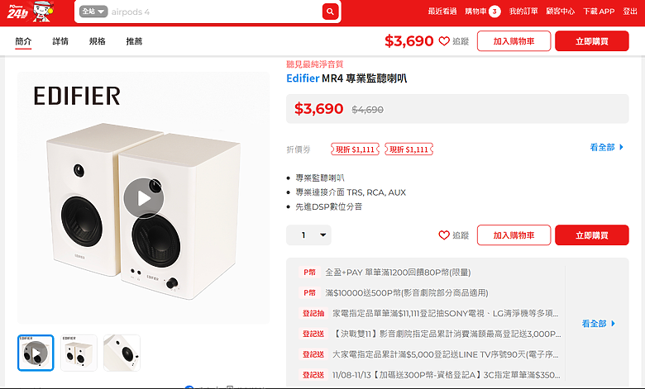Click the heart icon in sticky header
The height and width of the screenshot is (389, 645).
point(444,41)
